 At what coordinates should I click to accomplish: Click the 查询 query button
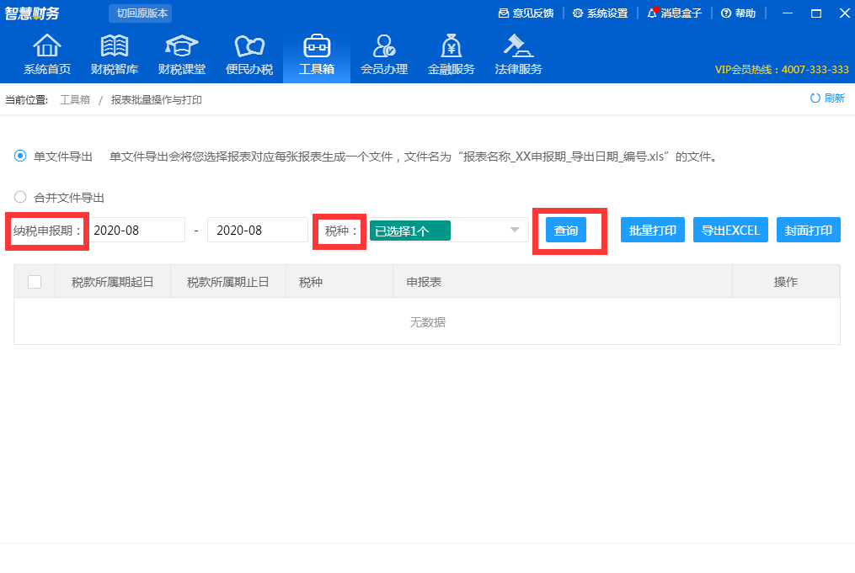coord(565,229)
